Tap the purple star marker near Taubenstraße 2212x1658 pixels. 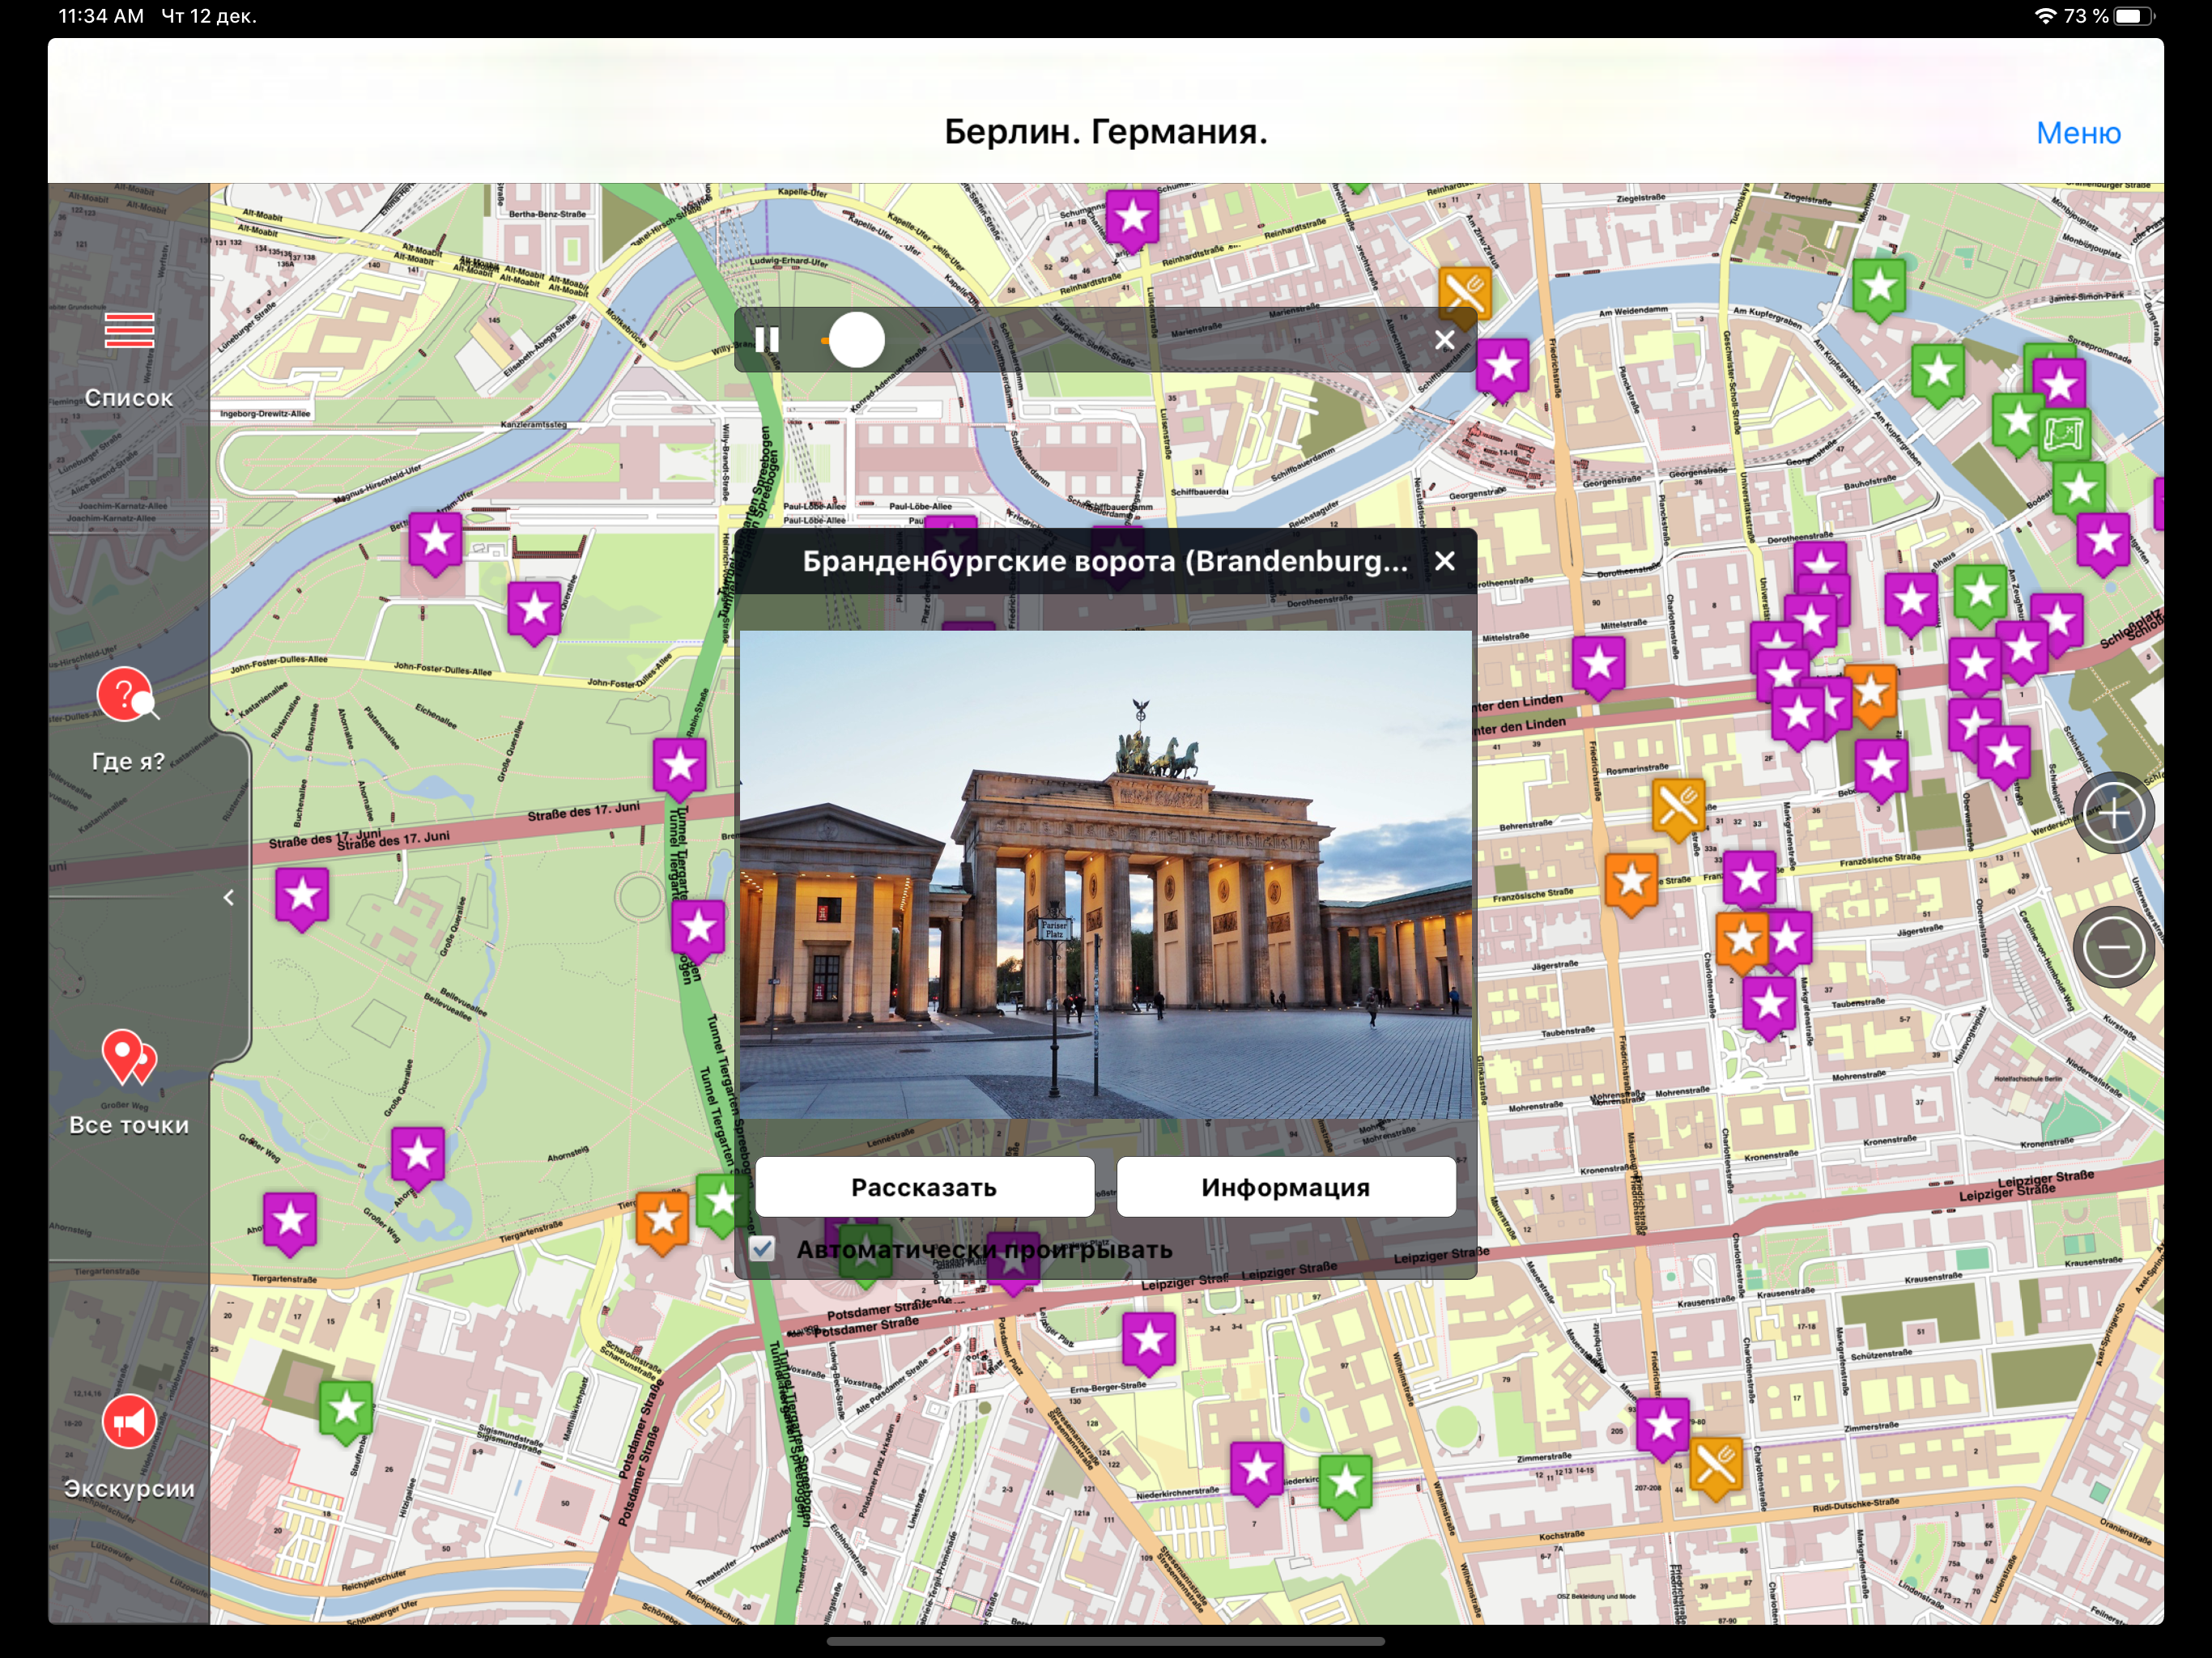1769,1005
